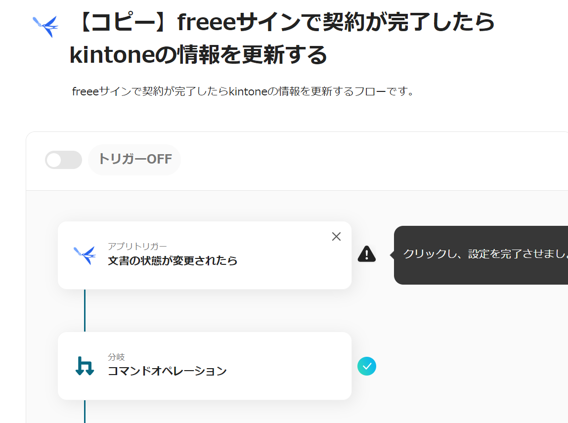Click the kintoneの情報を更新する title line
This screenshot has width=568, height=423.
pyautogui.click(x=198, y=55)
